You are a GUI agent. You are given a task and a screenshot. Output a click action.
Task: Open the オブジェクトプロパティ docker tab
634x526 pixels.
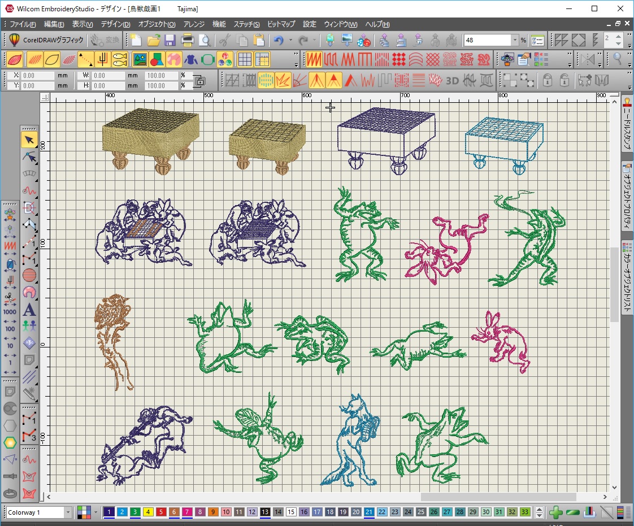pos(627,197)
